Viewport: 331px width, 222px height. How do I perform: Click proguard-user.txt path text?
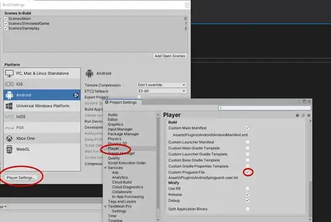[203, 178]
